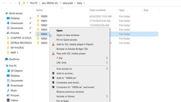
Task: Sort by Size column header
Action: (x=146, y=10)
